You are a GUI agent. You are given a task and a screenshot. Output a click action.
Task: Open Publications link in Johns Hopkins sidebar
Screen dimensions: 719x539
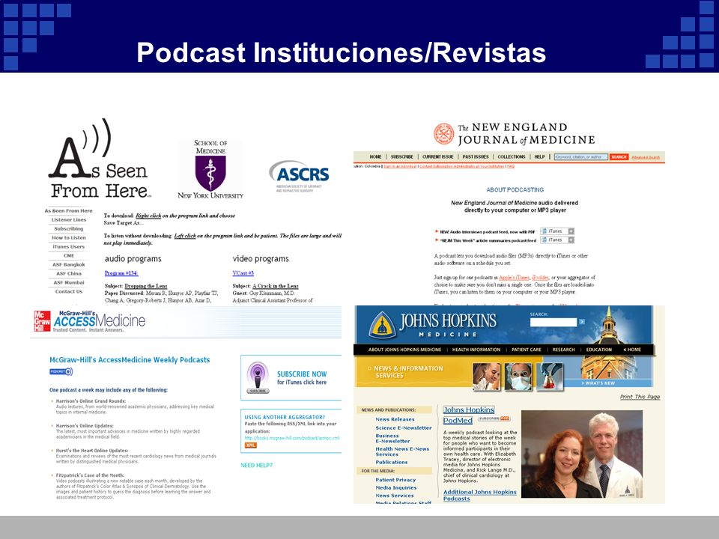coord(391,463)
